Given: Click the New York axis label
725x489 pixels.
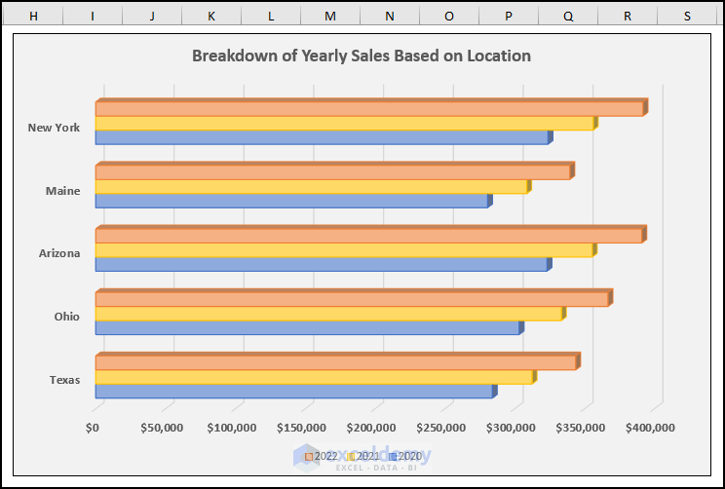Looking at the screenshot, I should 54,128.
